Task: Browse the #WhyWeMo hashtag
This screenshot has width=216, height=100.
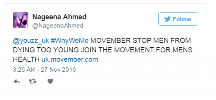Action: point(70,41)
